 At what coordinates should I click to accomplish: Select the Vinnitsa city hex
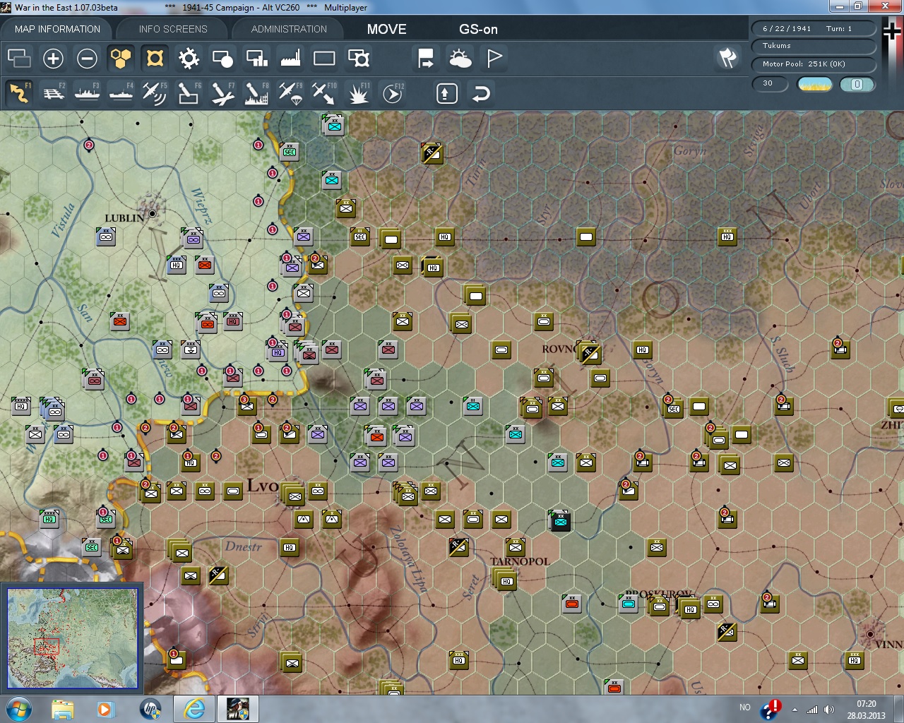click(872, 633)
